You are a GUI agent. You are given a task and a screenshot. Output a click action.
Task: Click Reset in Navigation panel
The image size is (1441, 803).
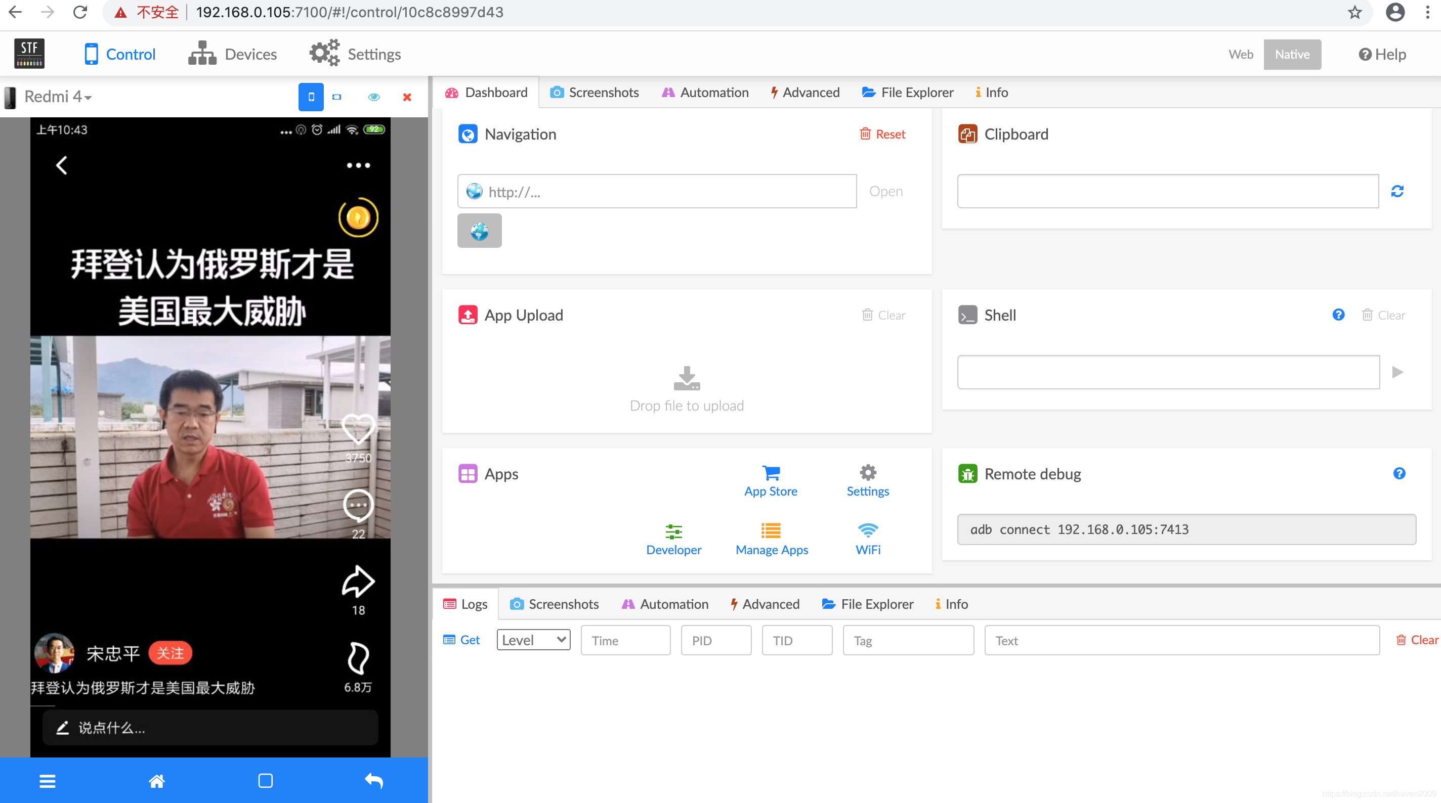click(x=883, y=134)
